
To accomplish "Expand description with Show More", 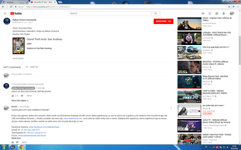I will click(18, 58).
